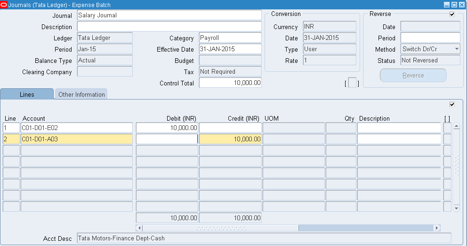
Task: Open the header flexfield bracket box
Action: [352, 84]
